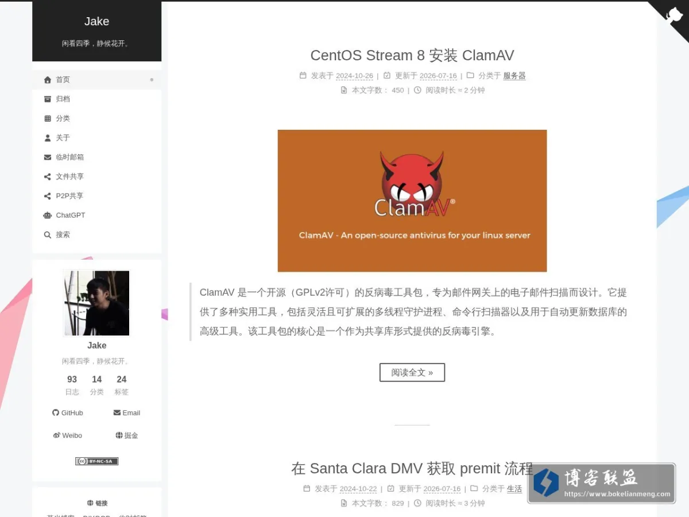The image size is (689, 517).
Task: Open ChatGPT via the robot icon
Action: tap(48, 215)
